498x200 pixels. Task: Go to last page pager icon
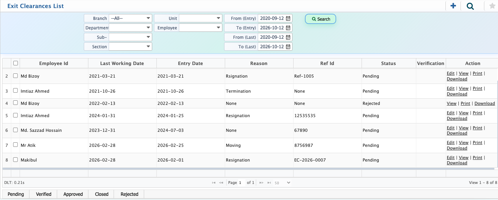coord(269,183)
